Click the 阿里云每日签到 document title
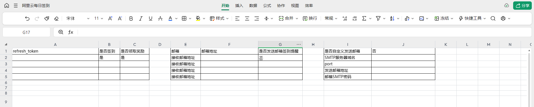The image size is (534, 107). 36,6
